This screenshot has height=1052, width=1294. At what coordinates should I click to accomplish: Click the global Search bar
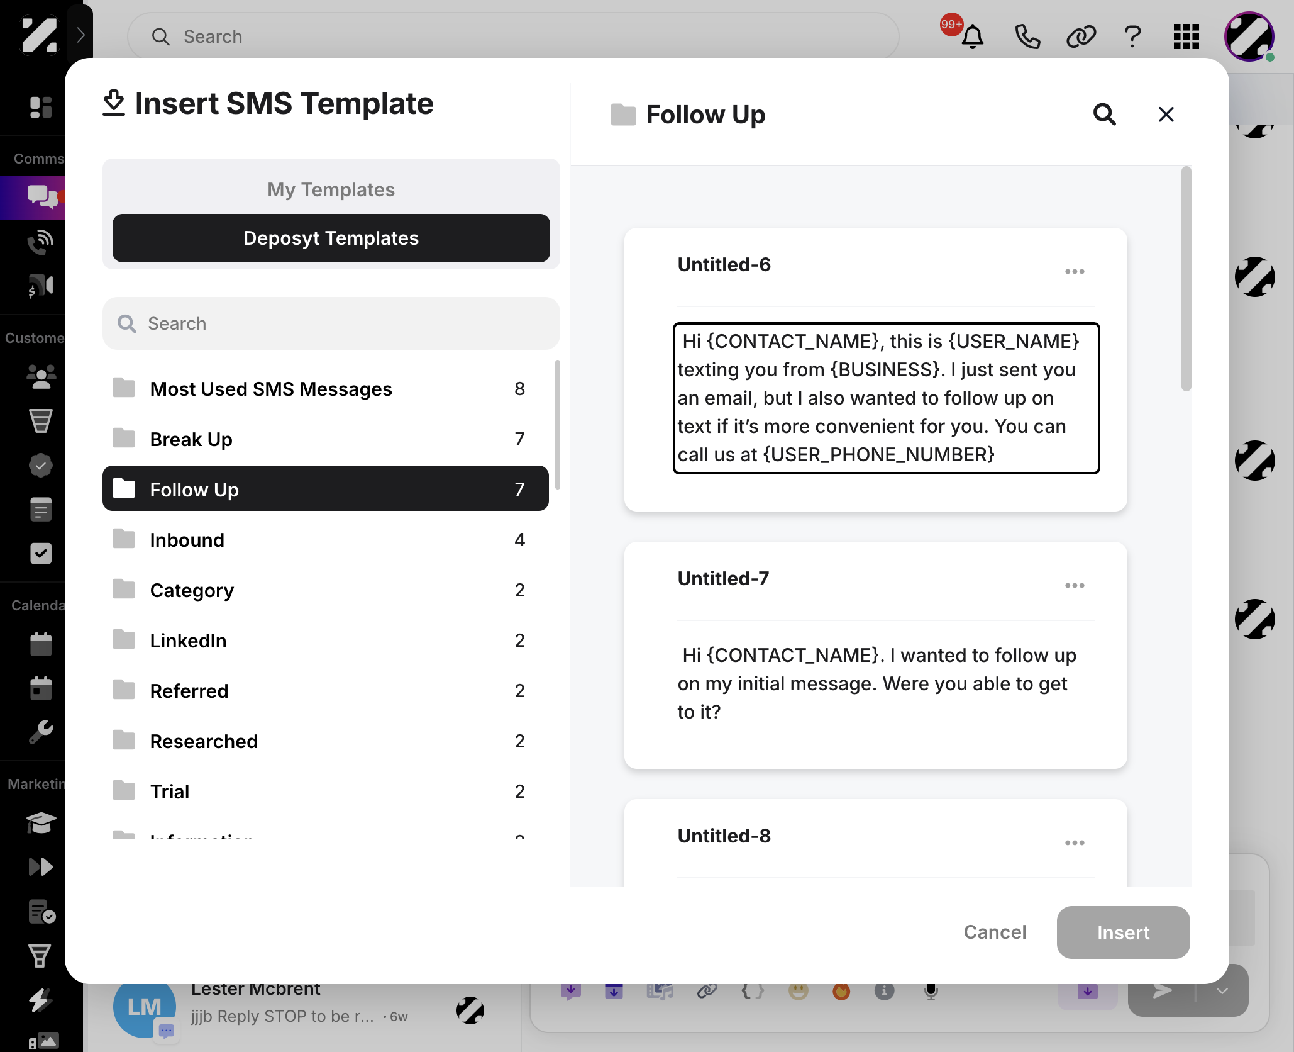pos(513,36)
